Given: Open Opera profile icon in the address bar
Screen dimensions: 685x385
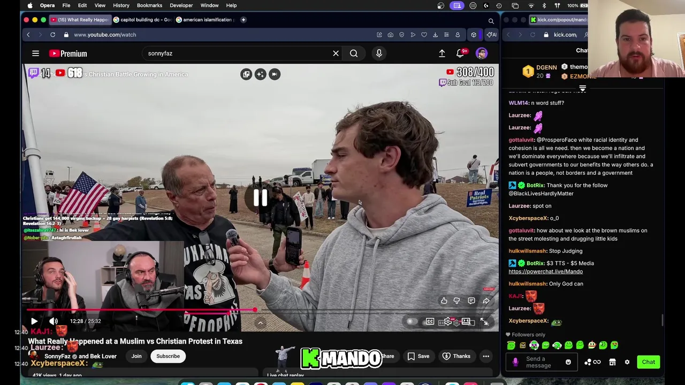Looking at the screenshot, I should tap(458, 35).
